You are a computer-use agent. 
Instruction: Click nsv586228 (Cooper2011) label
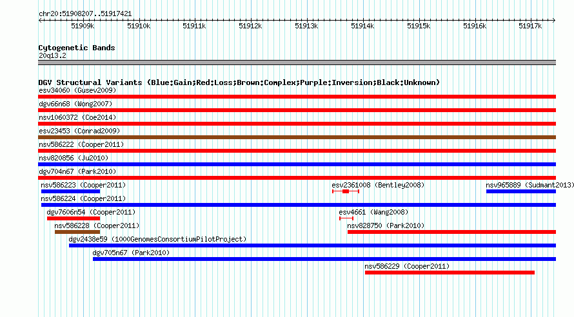[x=97, y=226]
